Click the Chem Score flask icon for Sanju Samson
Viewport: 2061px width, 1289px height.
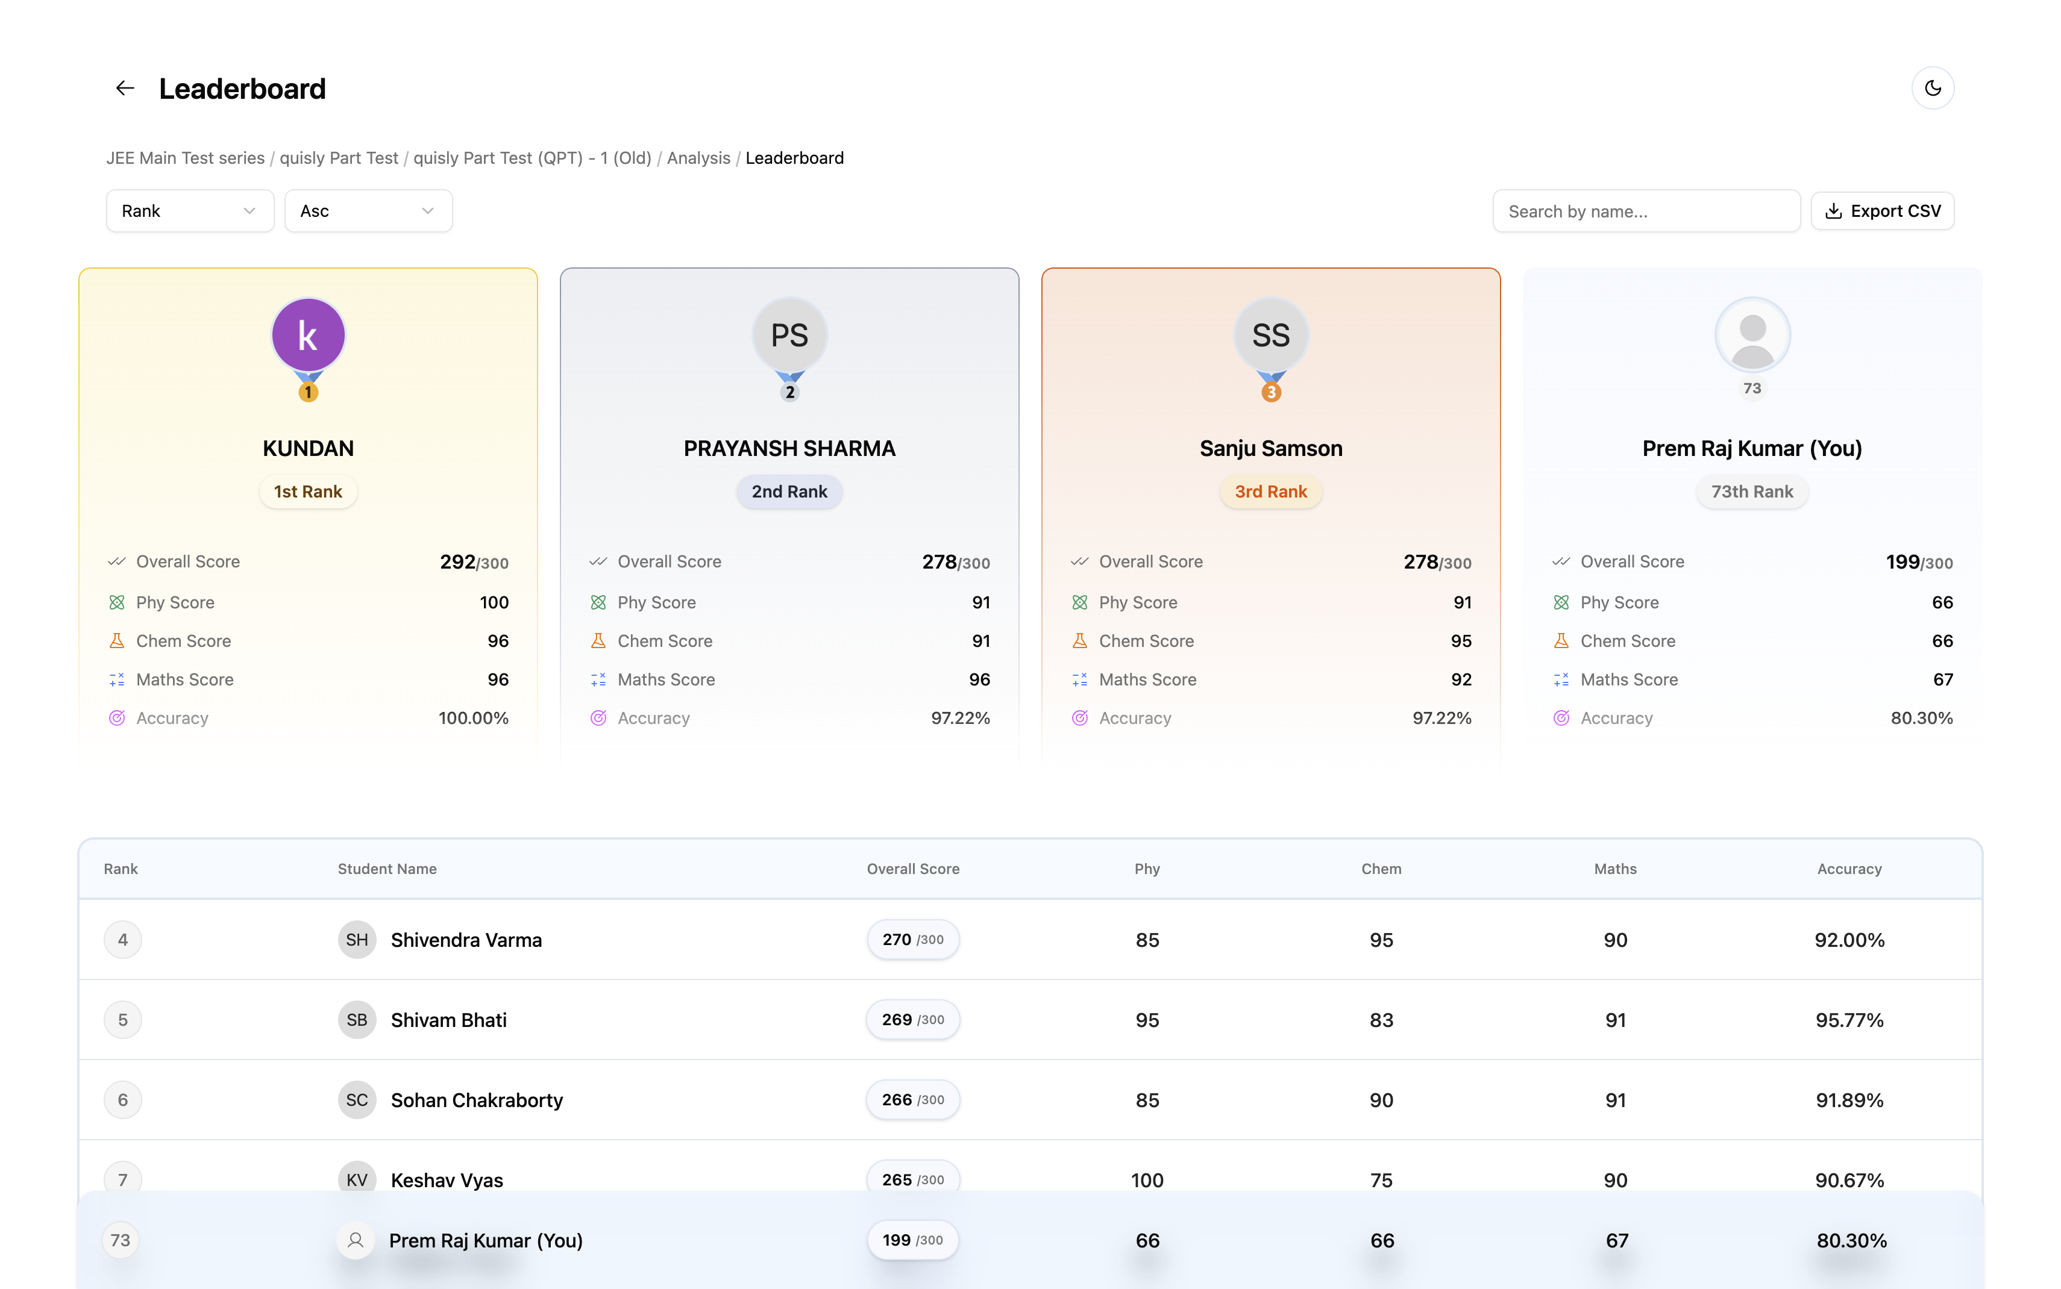point(1079,640)
